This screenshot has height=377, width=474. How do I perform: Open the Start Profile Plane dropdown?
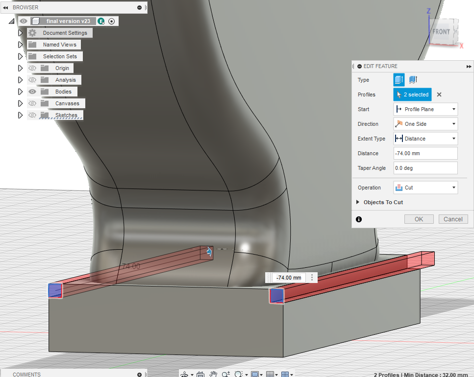tap(425, 109)
